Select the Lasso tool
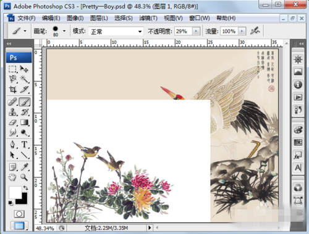Screen dimensions: 309x234 click(x=13, y=79)
